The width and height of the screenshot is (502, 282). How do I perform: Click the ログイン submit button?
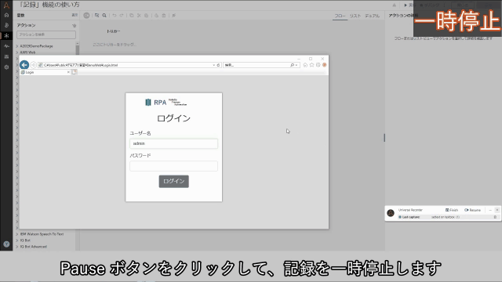[174, 181]
